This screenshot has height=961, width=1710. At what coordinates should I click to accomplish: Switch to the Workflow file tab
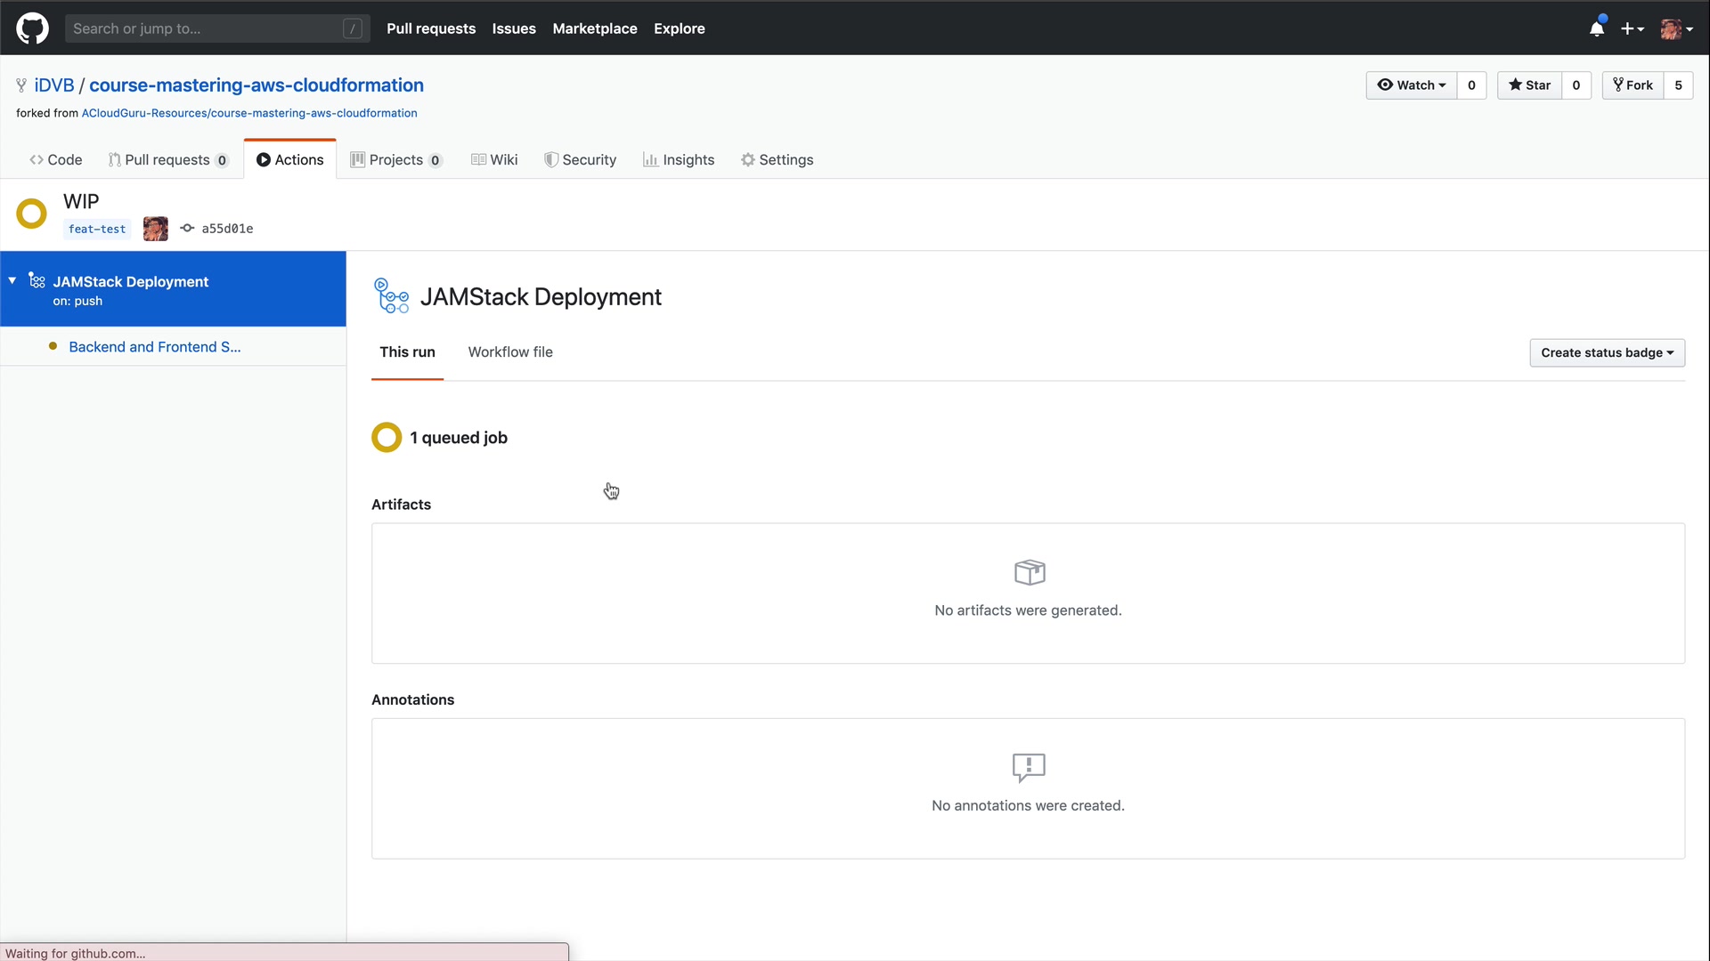tap(510, 352)
